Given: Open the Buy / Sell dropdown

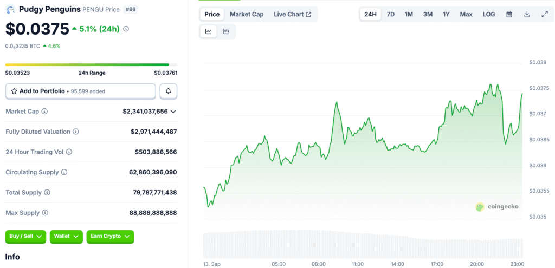Looking at the screenshot, I should (x=25, y=236).
